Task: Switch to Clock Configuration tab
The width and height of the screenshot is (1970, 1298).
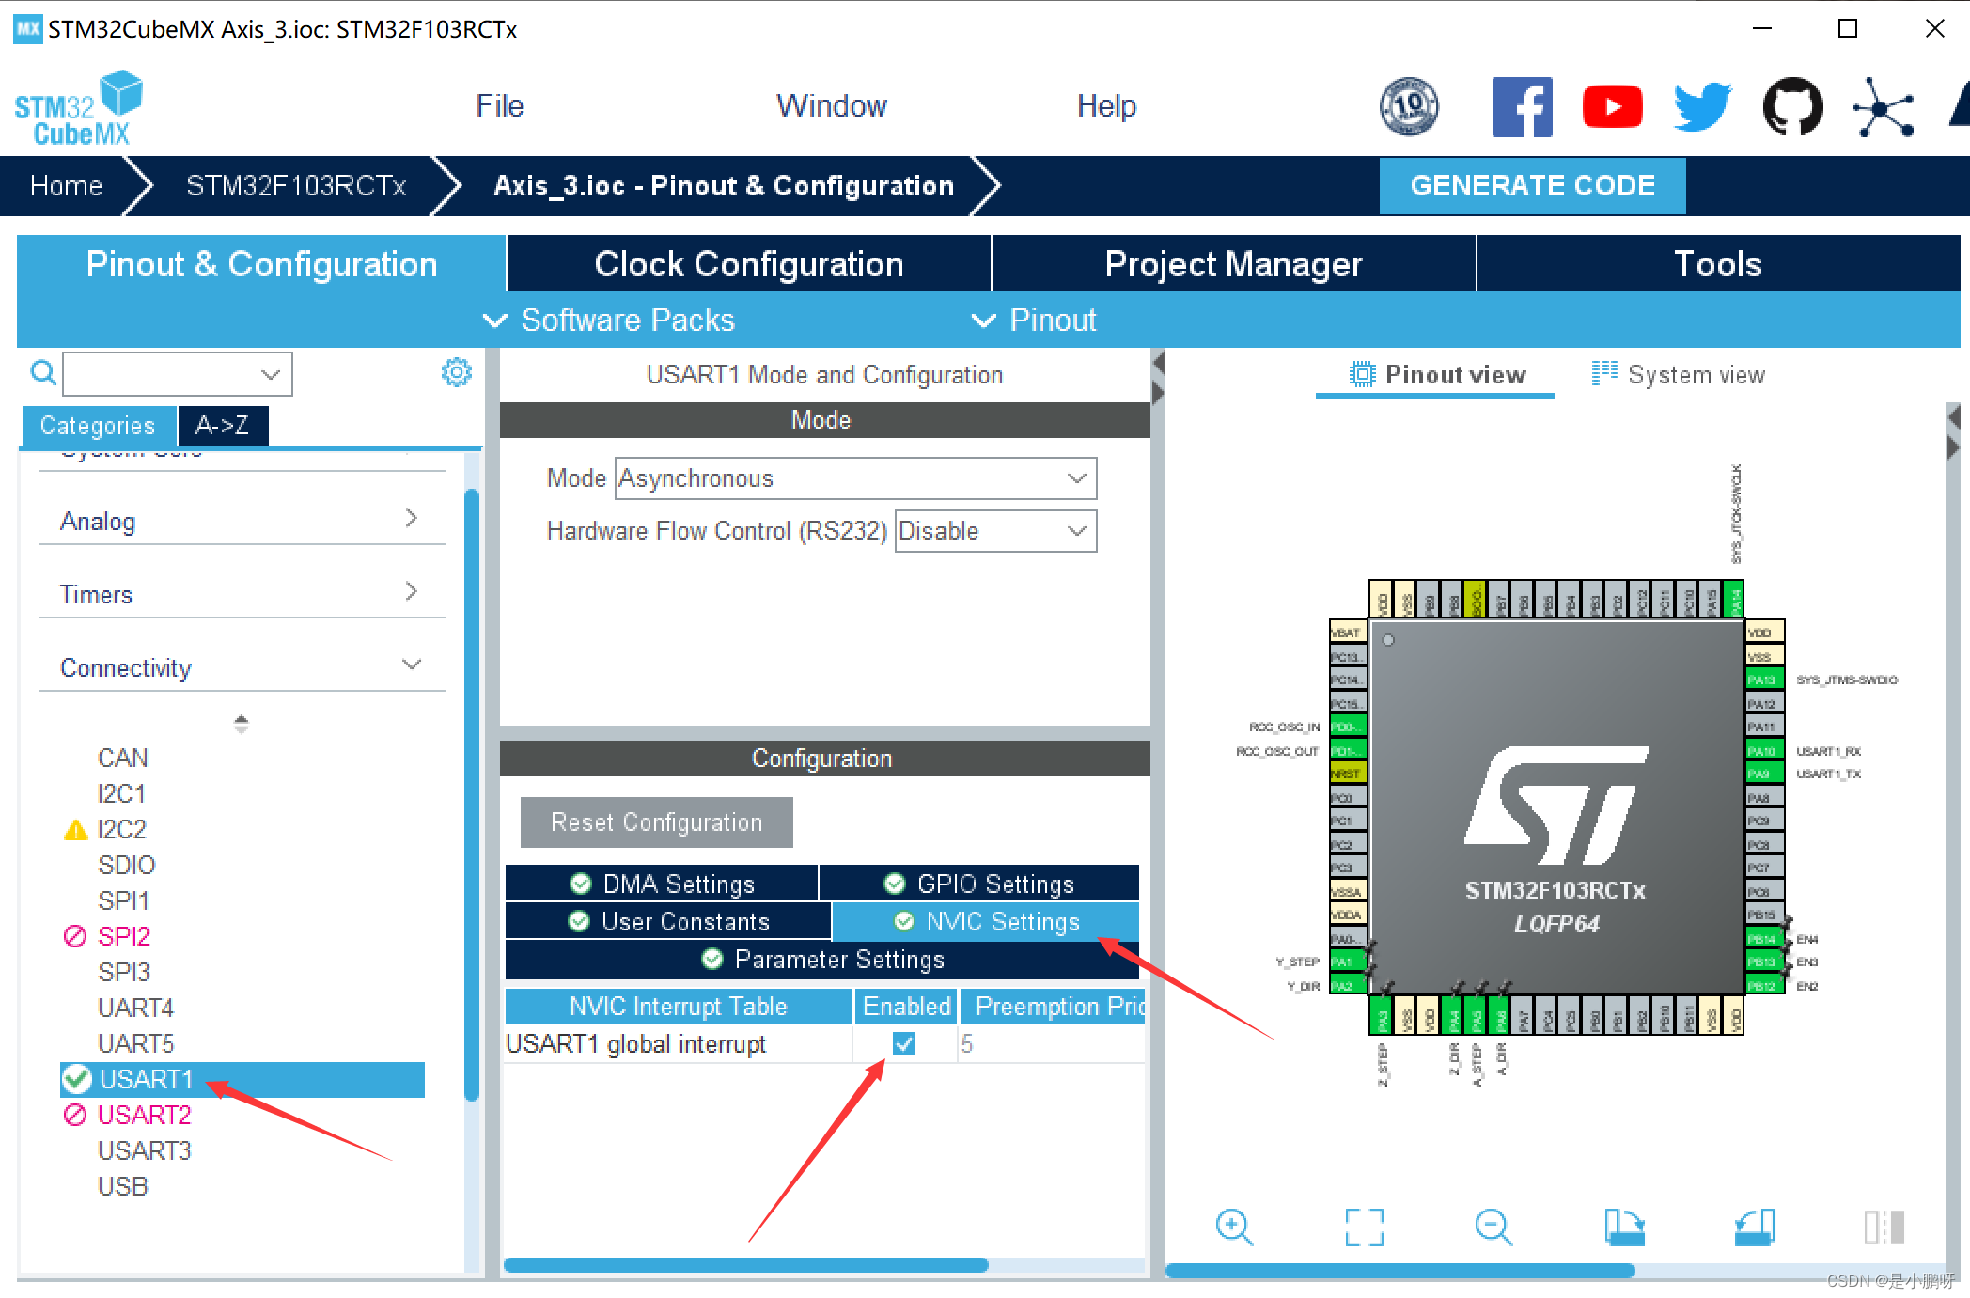Action: (748, 264)
